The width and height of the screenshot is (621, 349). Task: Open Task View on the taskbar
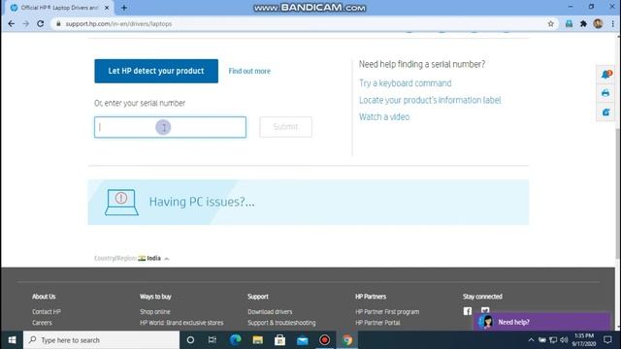[x=212, y=340]
